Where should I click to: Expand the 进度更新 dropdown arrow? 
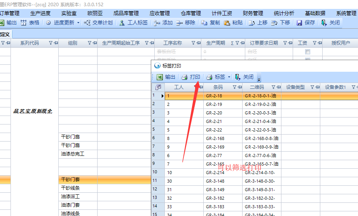(78, 23)
